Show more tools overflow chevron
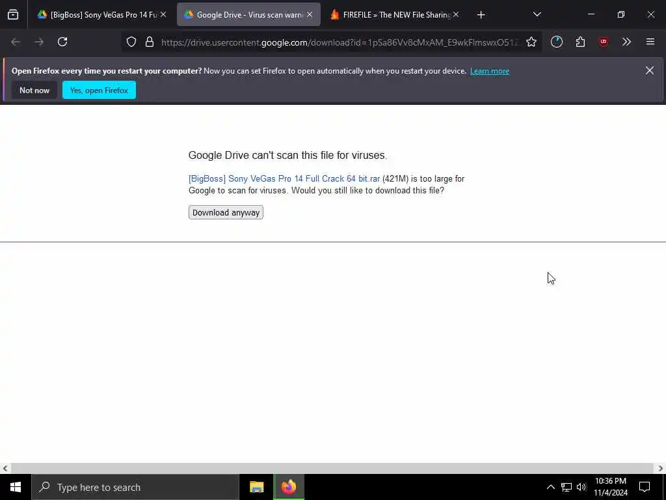This screenshot has width=666, height=500. pos(626,42)
